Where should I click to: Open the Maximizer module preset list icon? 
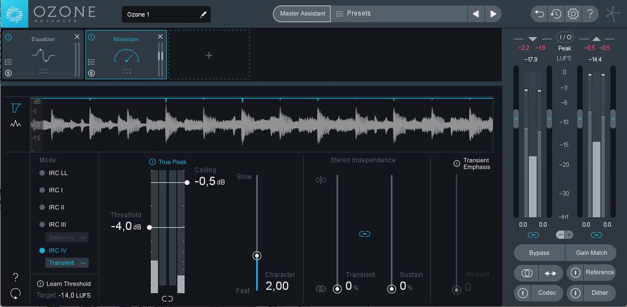(x=91, y=62)
